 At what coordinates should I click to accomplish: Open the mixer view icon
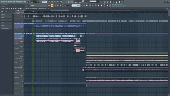coord(93,5)
